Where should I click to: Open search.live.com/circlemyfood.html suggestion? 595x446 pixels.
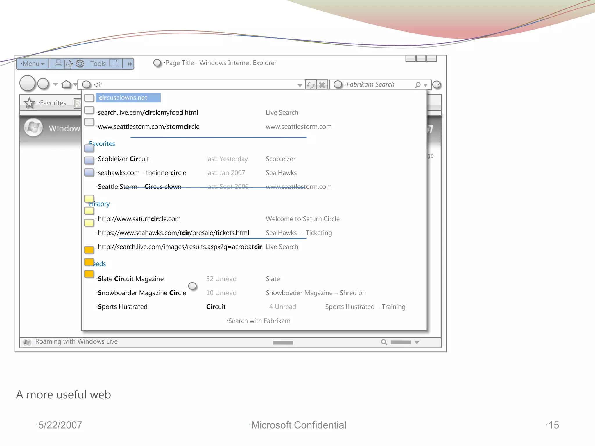pyautogui.click(x=148, y=113)
